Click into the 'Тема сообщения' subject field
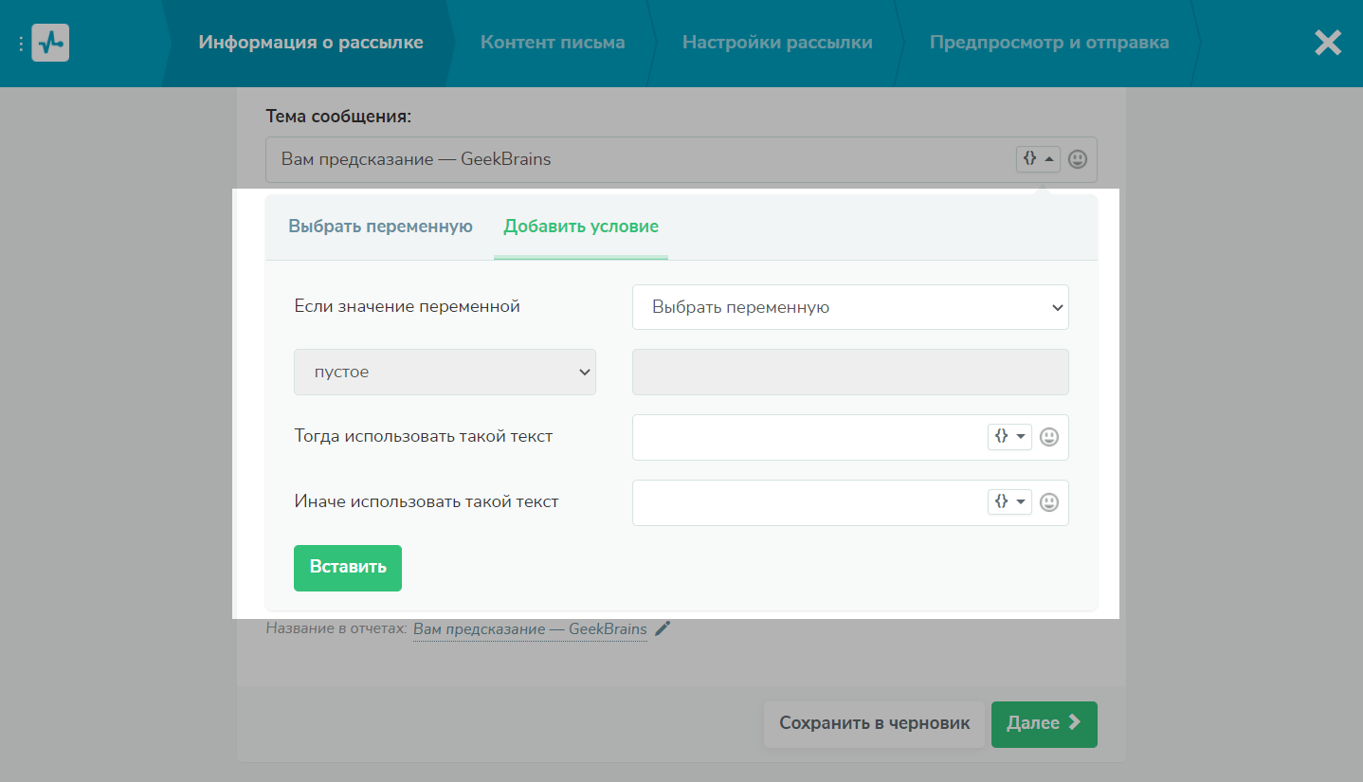The height and width of the screenshot is (782, 1363). [x=635, y=159]
